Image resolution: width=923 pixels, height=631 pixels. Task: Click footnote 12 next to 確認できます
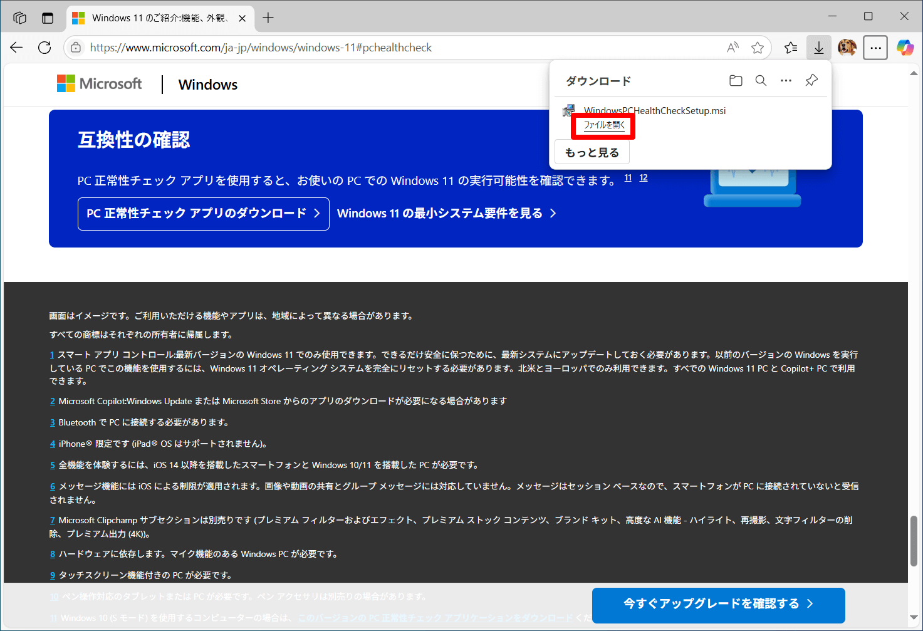[x=644, y=178]
